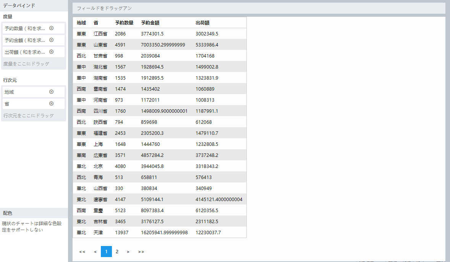Click the value 13937 in 予約数量
The image size is (450, 262).
pos(122,233)
